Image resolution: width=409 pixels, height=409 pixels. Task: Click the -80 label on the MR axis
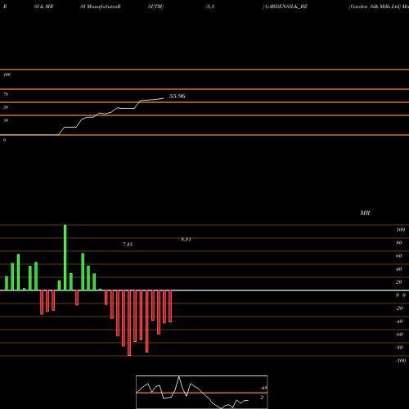point(399,348)
